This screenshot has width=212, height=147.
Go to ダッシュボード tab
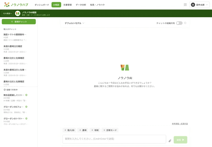click(42, 5)
